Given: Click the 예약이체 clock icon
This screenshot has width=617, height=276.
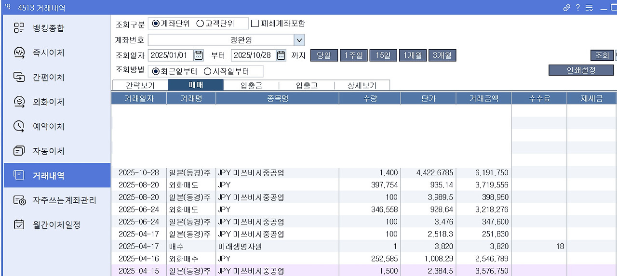Looking at the screenshot, I should 19,126.
